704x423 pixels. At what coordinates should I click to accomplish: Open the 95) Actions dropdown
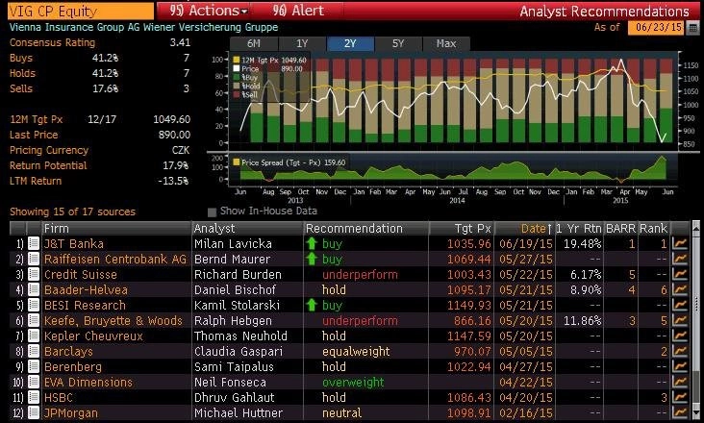pos(209,11)
